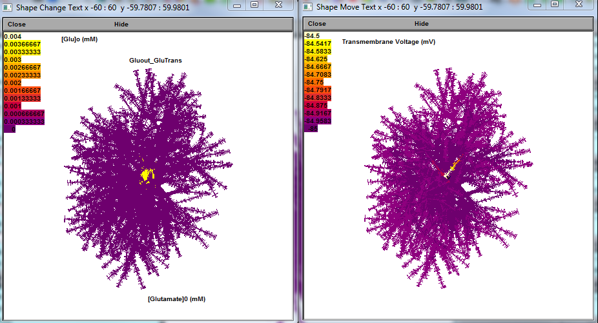Screen dimensions: 598x323
Task: Click the Shape Change Text window title icon
Action: point(8,7)
